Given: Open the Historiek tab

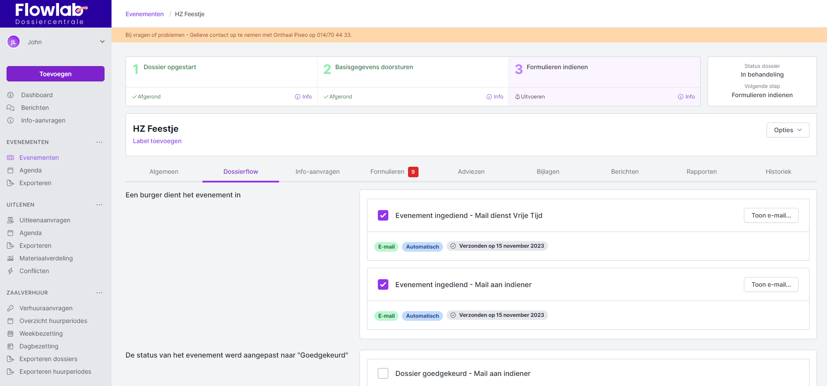Looking at the screenshot, I should tap(778, 172).
